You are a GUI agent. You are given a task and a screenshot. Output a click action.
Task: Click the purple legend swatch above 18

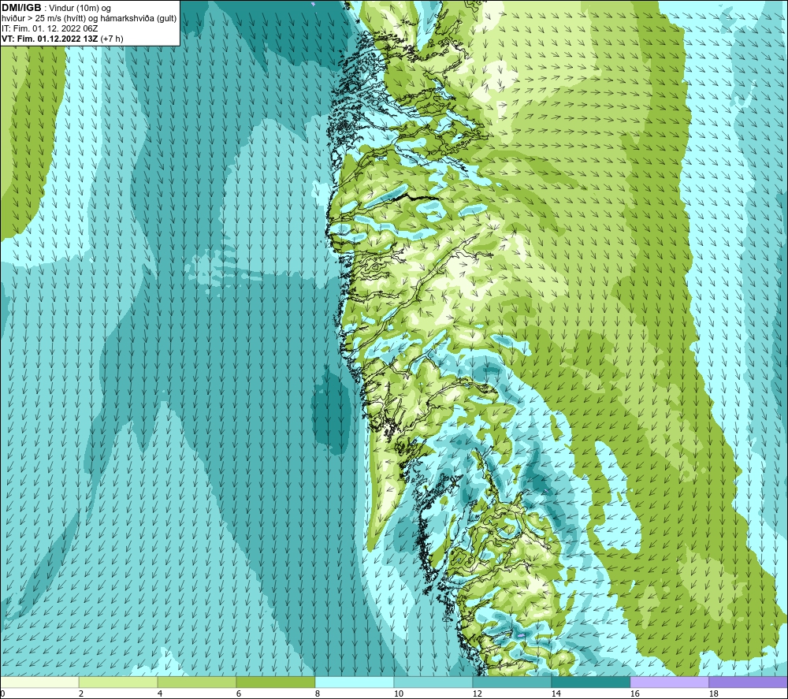[x=748, y=682]
